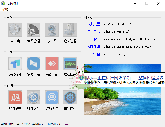Open the 声音 sound settings icon
The height and width of the screenshot is (127, 165).
pos(15,29)
